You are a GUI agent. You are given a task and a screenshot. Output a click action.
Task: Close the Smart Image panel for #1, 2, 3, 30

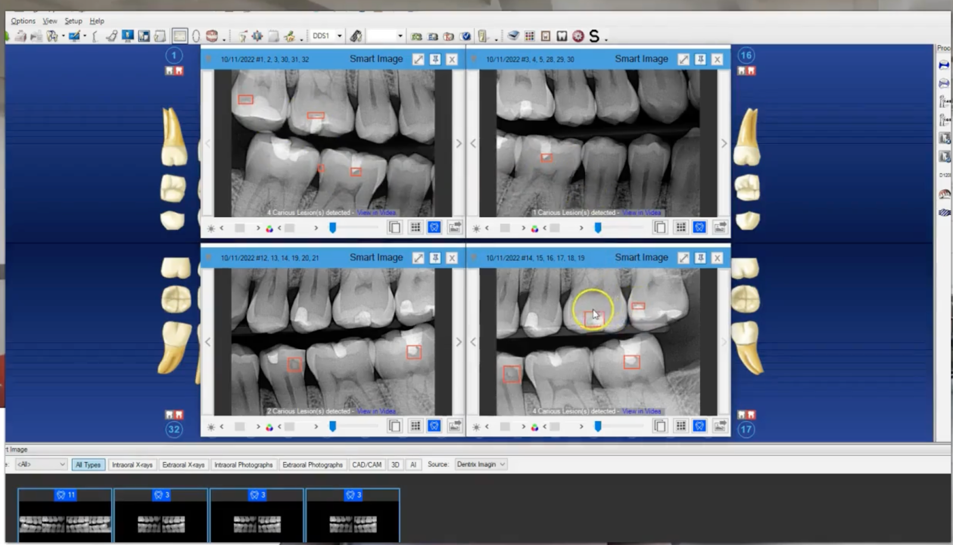(x=452, y=59)
